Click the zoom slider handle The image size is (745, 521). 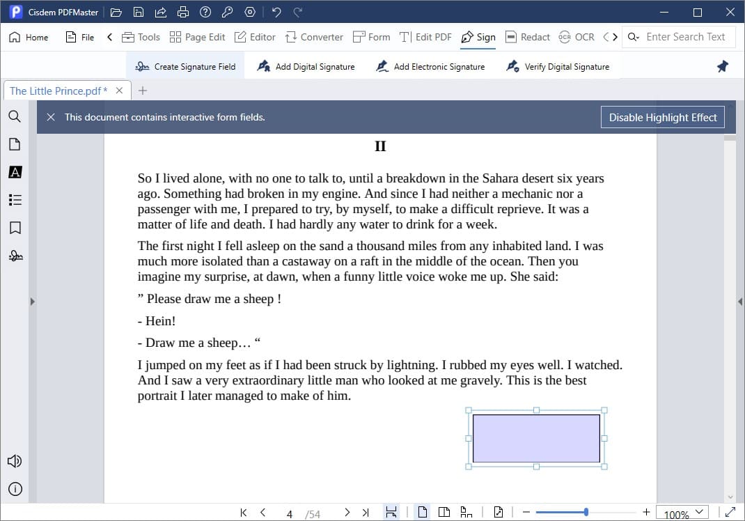coord(586,512)
